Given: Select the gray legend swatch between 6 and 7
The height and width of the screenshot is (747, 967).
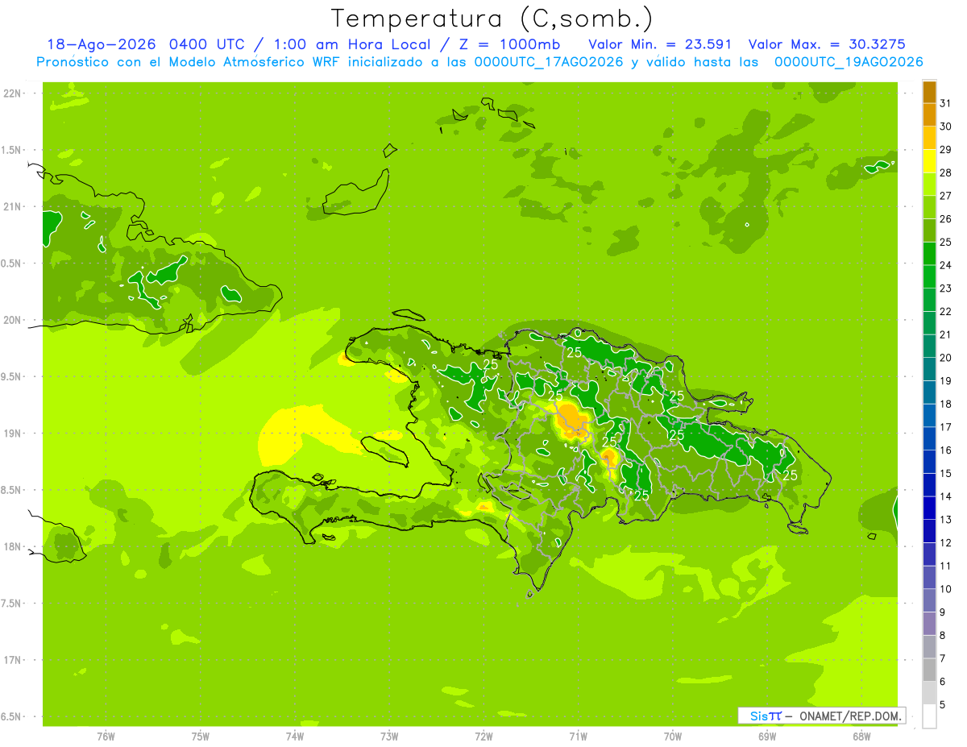Looking at the screenshot, I should coord(929,670).
